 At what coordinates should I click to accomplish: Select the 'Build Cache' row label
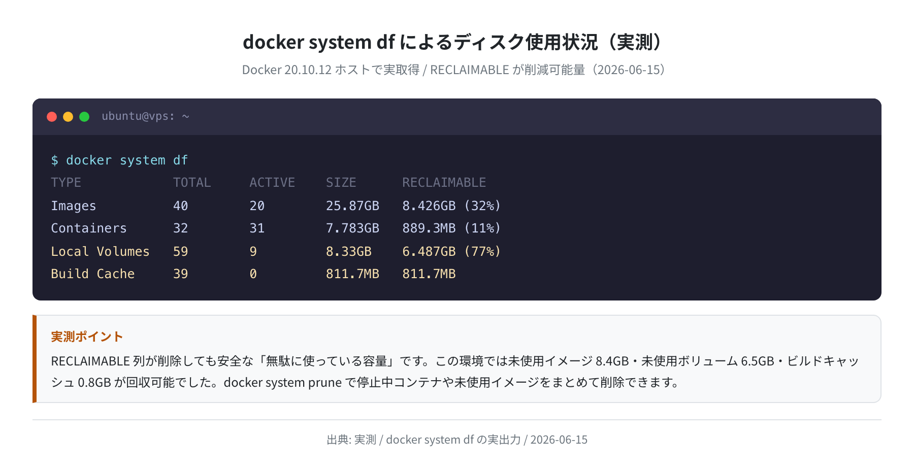(93, 274)
